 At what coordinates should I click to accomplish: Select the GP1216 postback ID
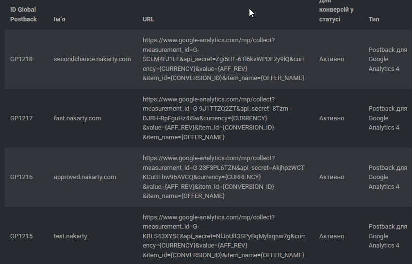pyautogui.click(x=21, y=177)
